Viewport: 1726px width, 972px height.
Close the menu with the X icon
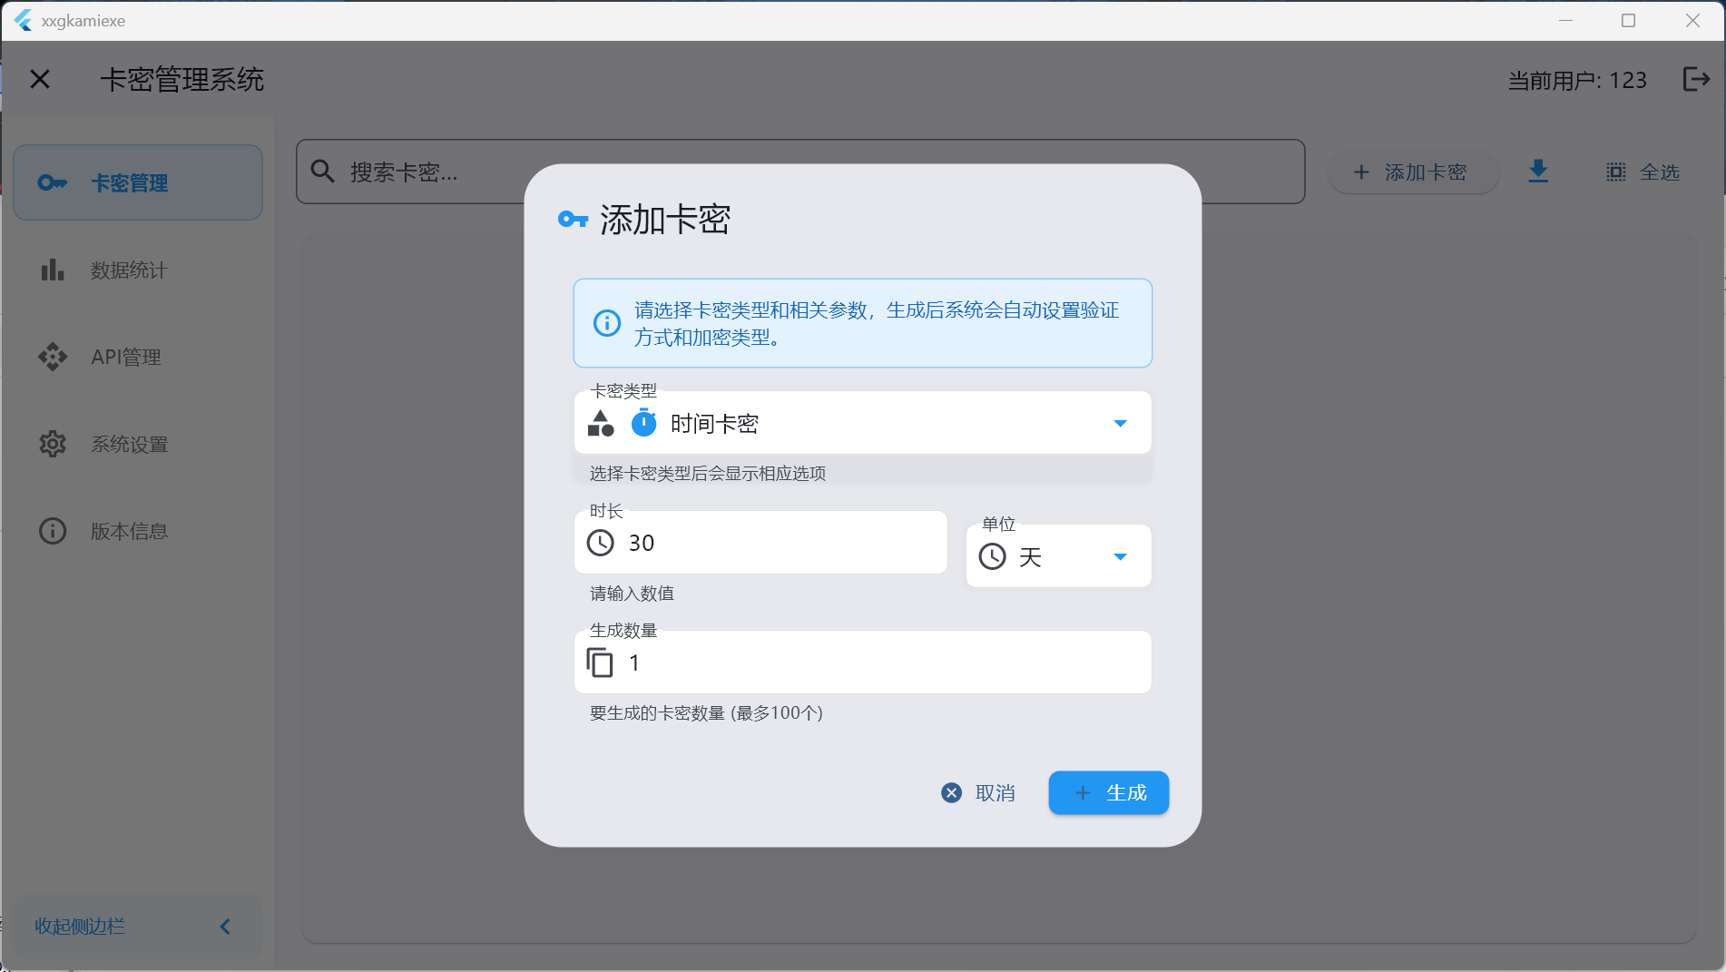point(40,80)
